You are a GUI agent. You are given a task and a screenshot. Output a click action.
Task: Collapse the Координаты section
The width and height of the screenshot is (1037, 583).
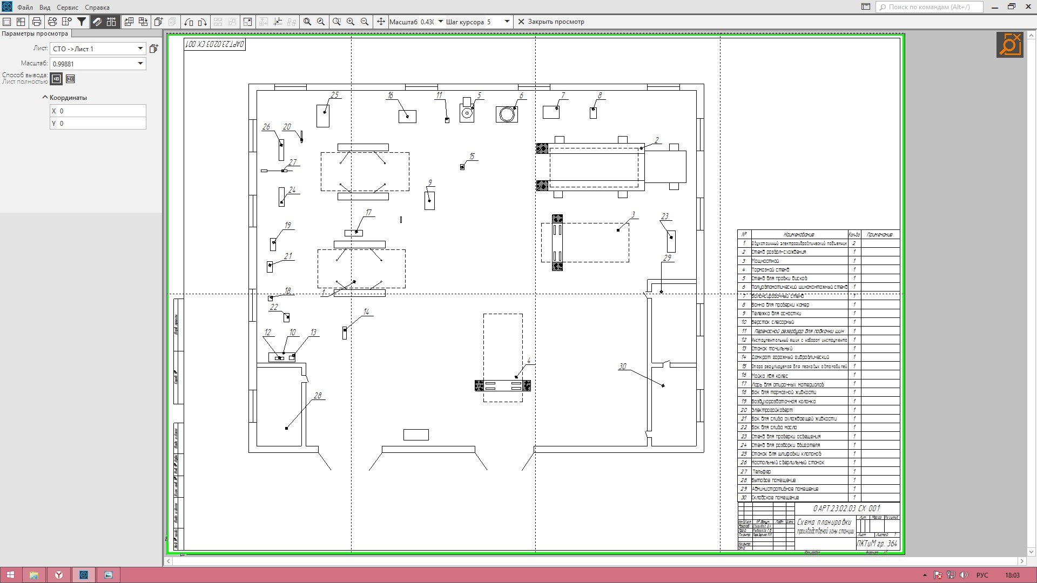point(45,98)
